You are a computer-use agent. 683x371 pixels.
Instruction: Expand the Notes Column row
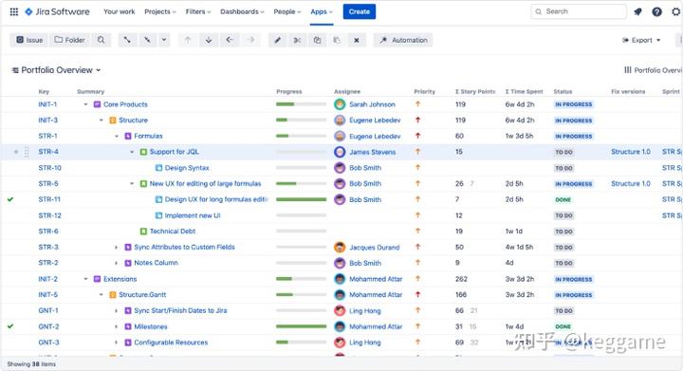(x=116, y=263)
